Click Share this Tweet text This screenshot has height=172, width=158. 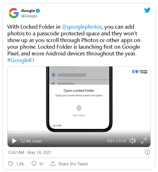(73, 164)
